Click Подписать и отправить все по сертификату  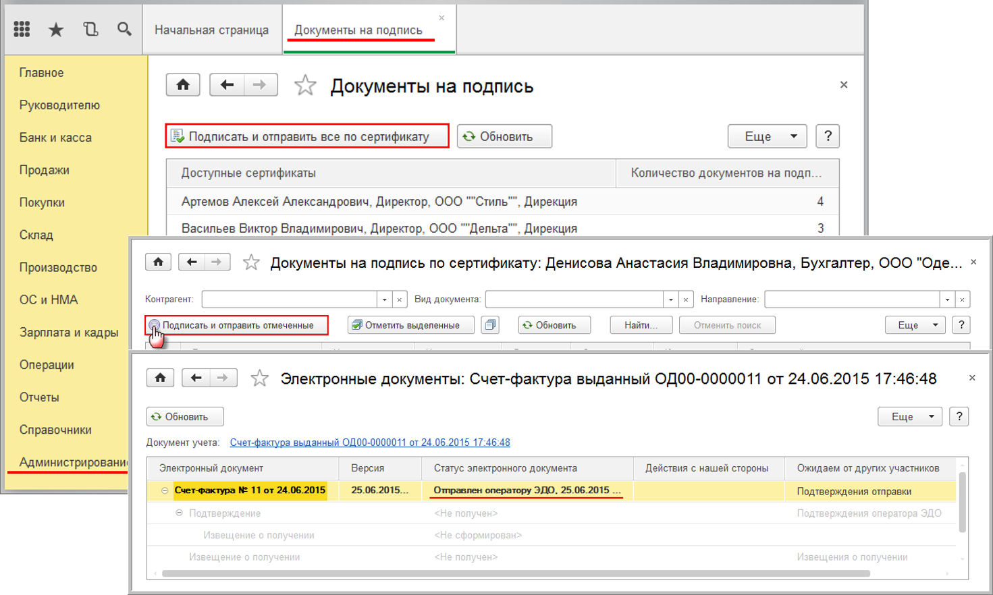pyautogui.click(x=307, y=136)
